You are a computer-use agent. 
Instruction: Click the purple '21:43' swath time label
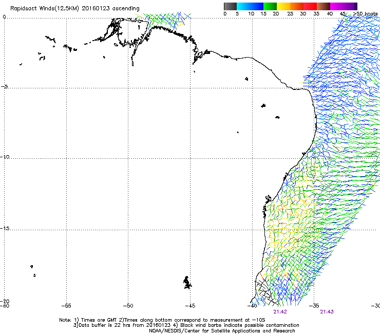click(327, 312)
